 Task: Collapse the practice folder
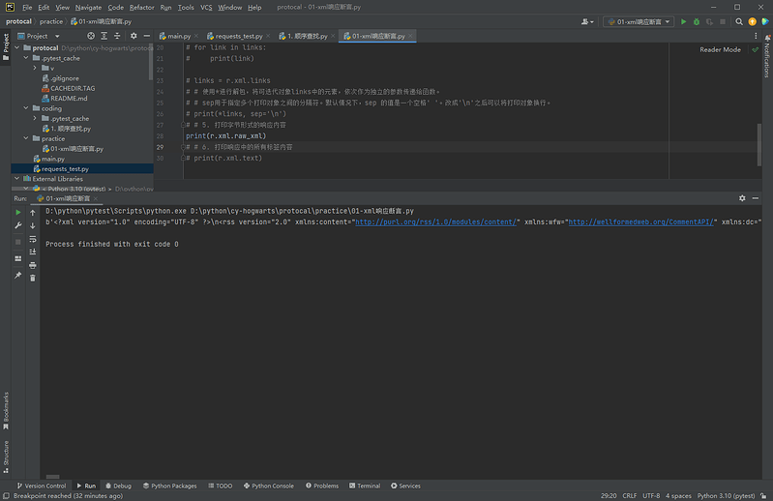[26, 138]
